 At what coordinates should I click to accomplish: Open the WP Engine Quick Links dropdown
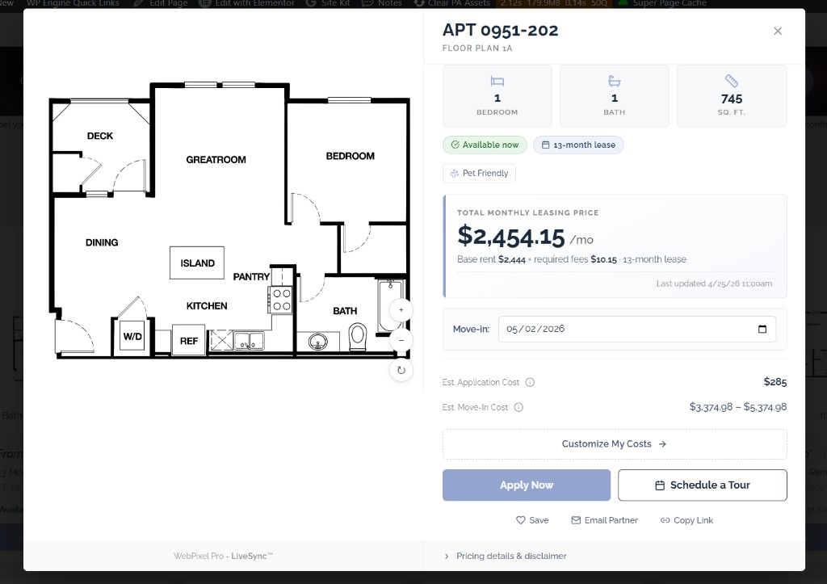[73, 3]
